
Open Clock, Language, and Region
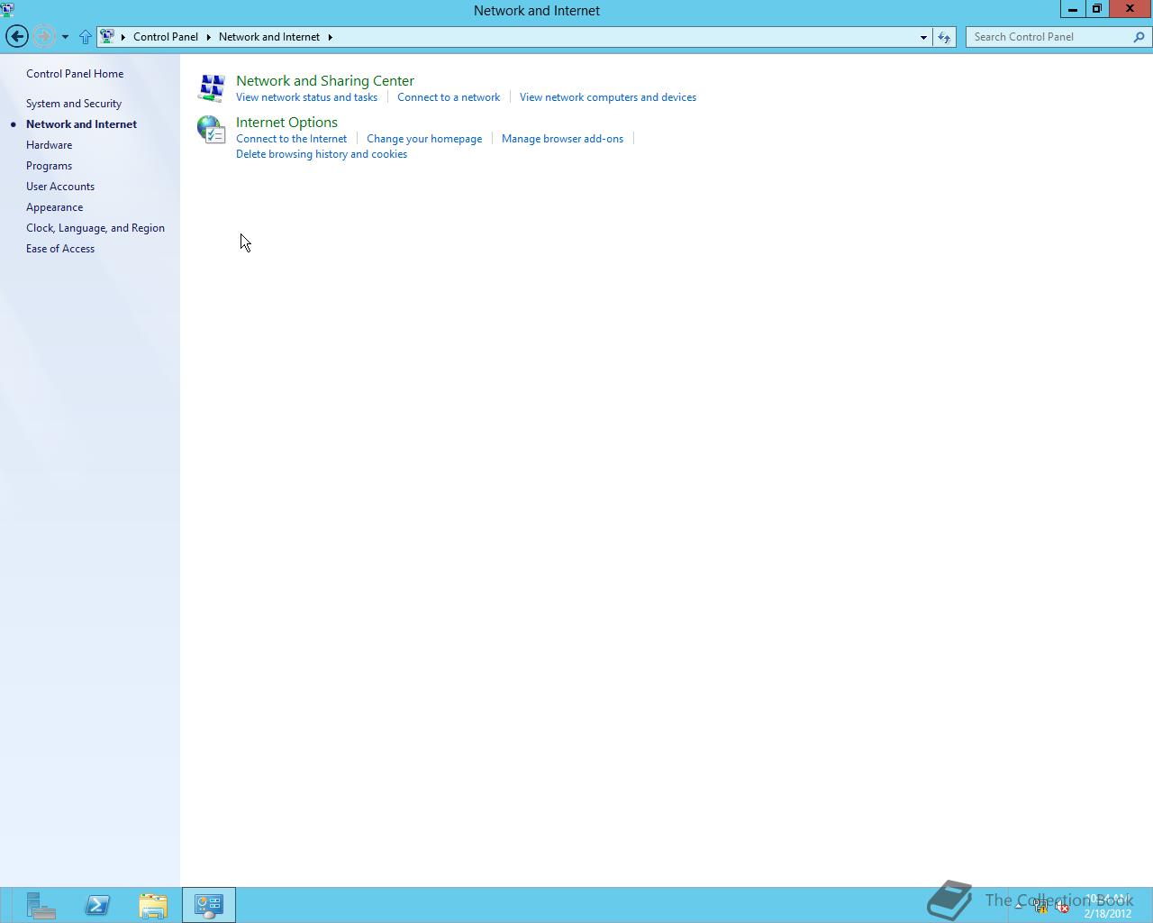pos(95,228)
